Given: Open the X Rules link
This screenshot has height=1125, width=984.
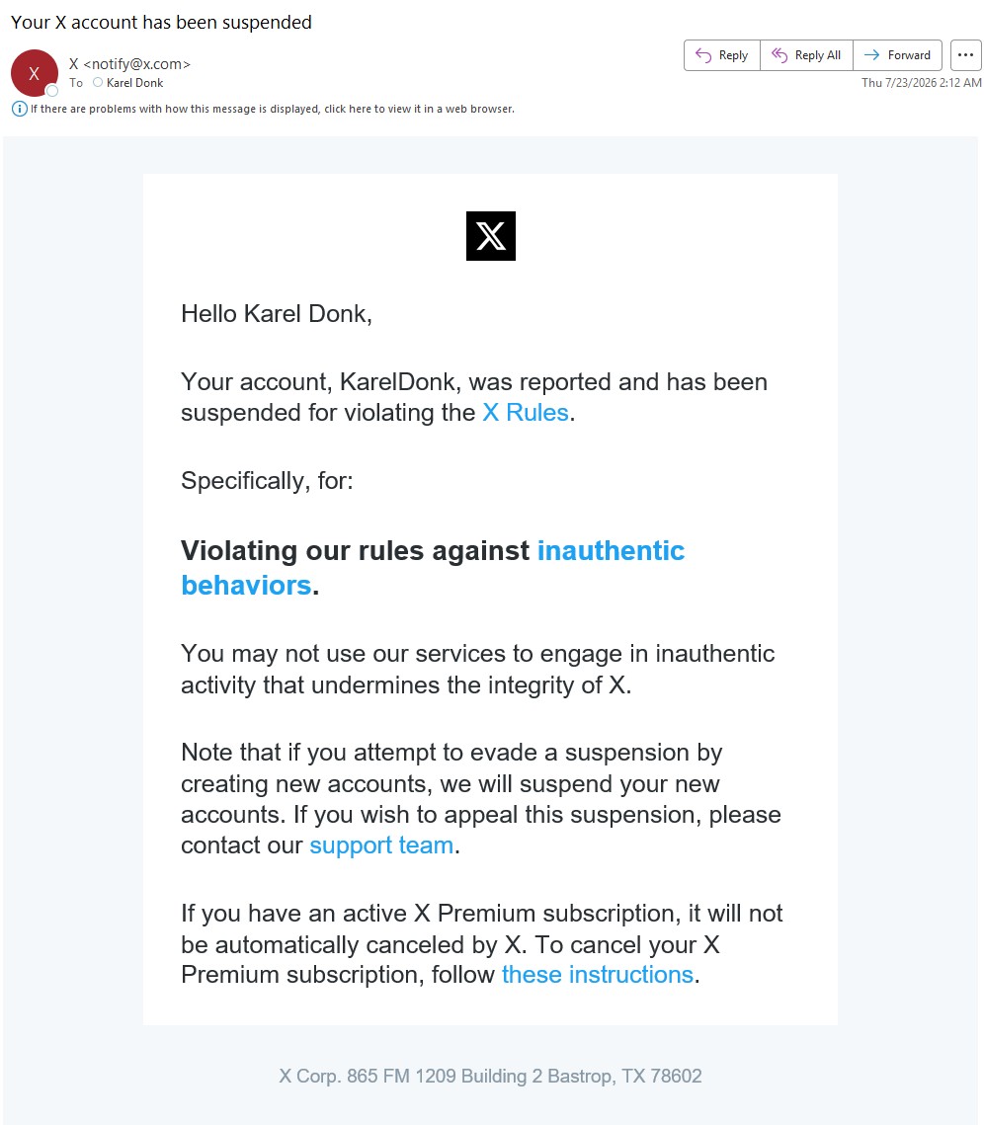Looking at the screenshot, I should tap(526, 413).
